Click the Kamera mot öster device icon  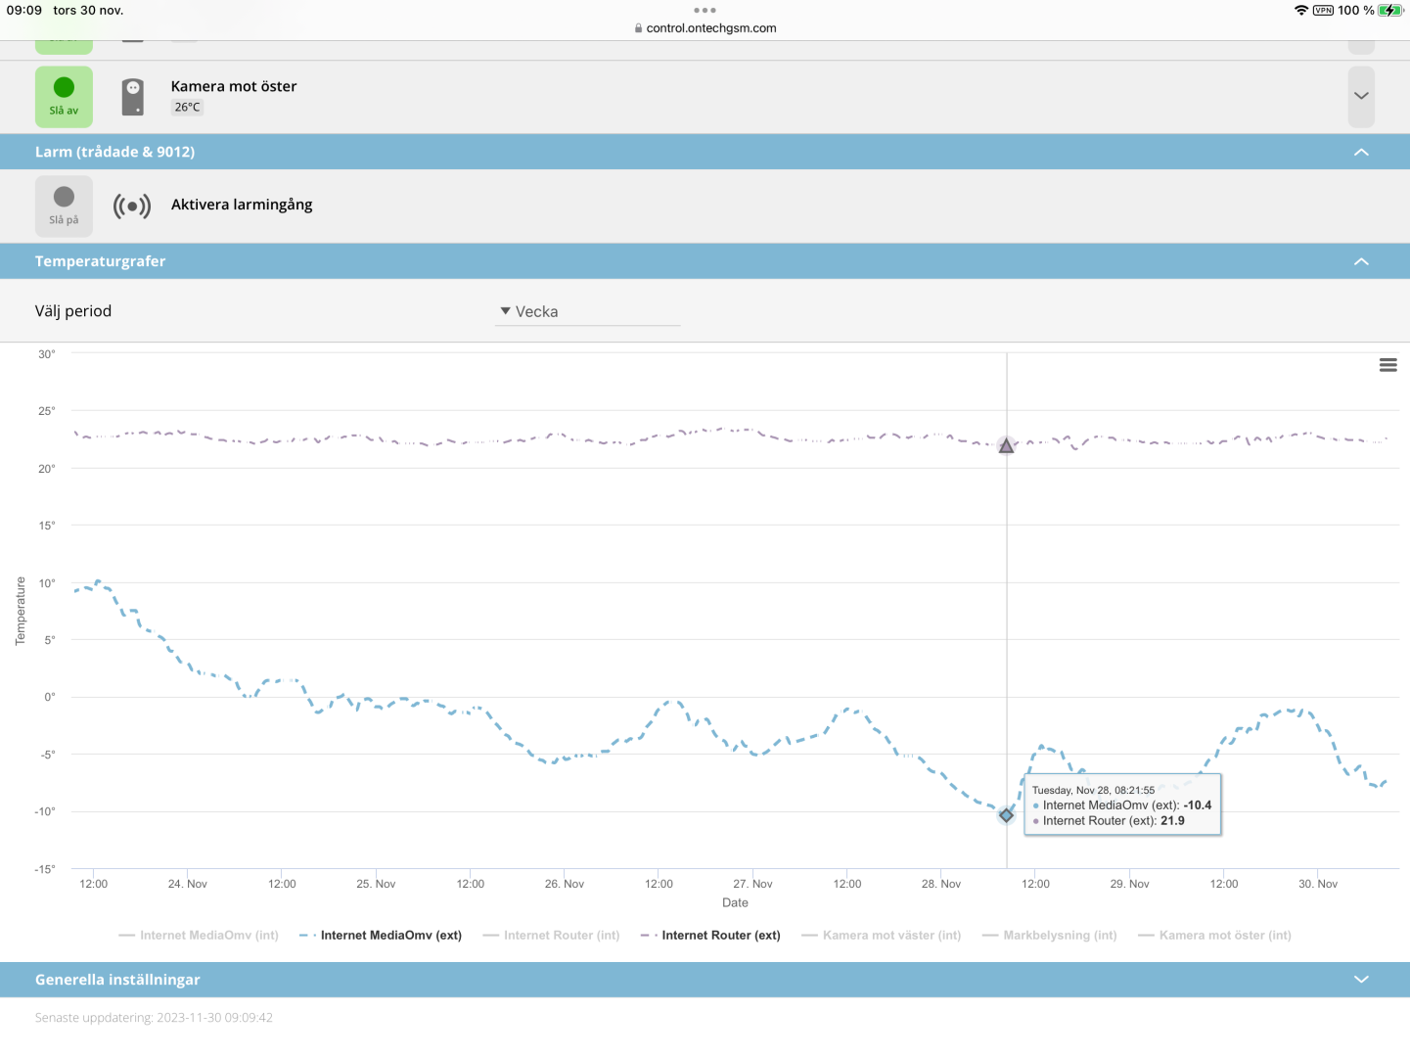point(133,97)
